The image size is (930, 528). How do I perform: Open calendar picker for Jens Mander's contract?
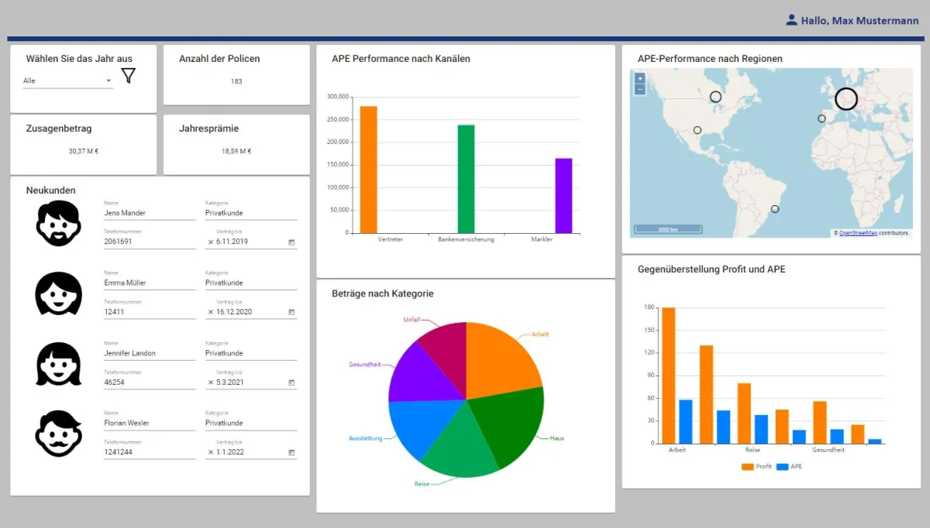[291, 242]
